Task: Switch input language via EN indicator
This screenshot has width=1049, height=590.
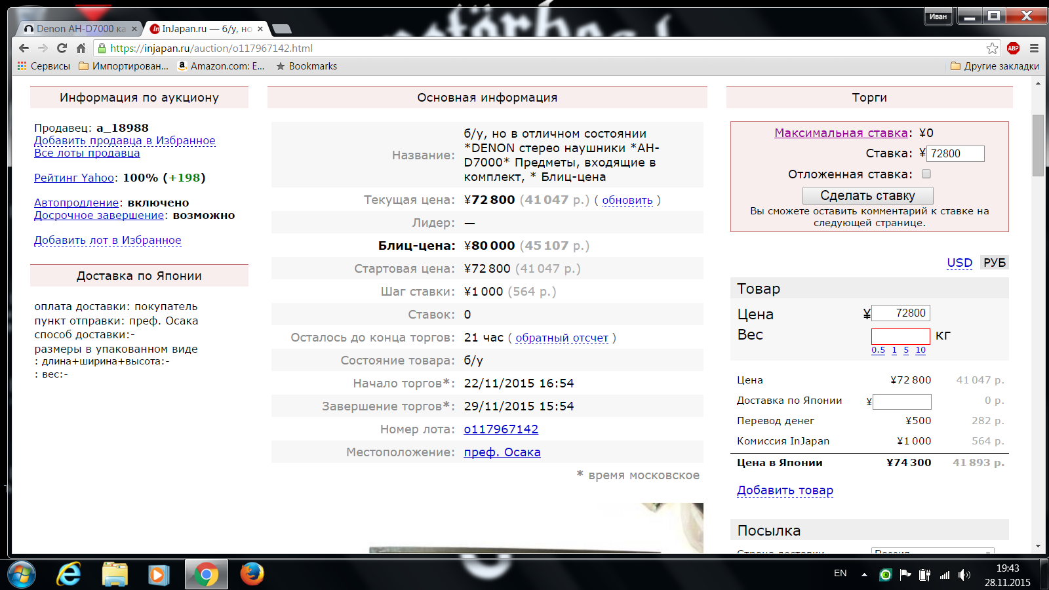Action: pyautogui.click(x=841, y=574)
